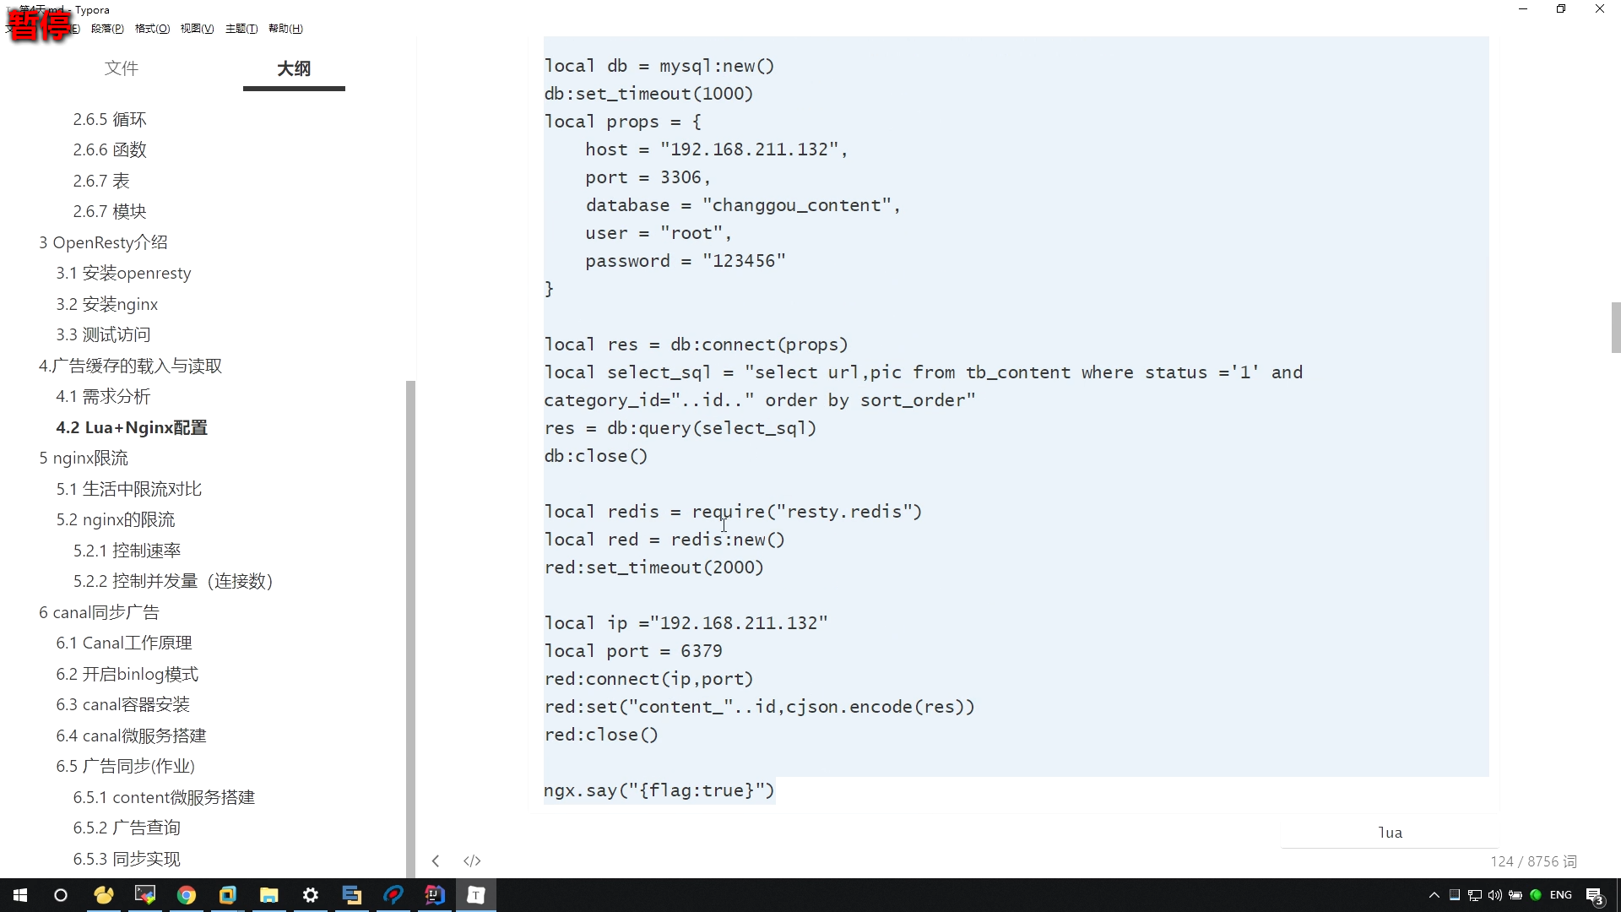Open volume control in system tray
Image resolution: width=1621 pixels, height=912 pixels.
[x=1495, y=895]
